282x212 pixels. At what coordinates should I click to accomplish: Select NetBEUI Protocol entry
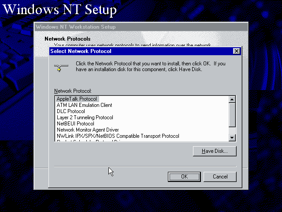click(75, 124)
